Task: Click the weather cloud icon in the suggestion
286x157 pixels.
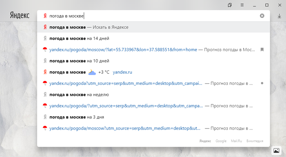Action: click(x=92, y=72)
